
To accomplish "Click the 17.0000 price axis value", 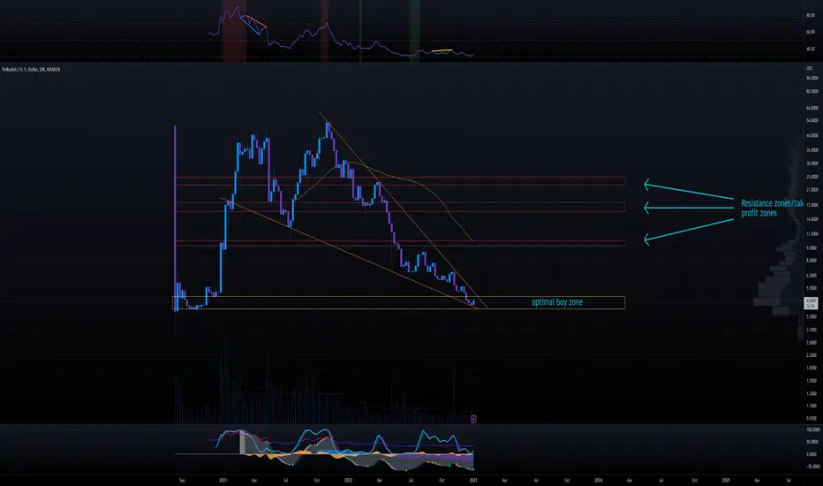I will point(812,205).
